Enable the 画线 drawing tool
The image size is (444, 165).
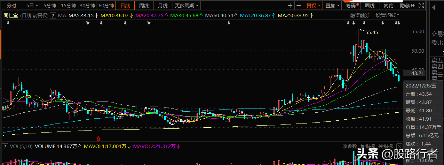370,5
